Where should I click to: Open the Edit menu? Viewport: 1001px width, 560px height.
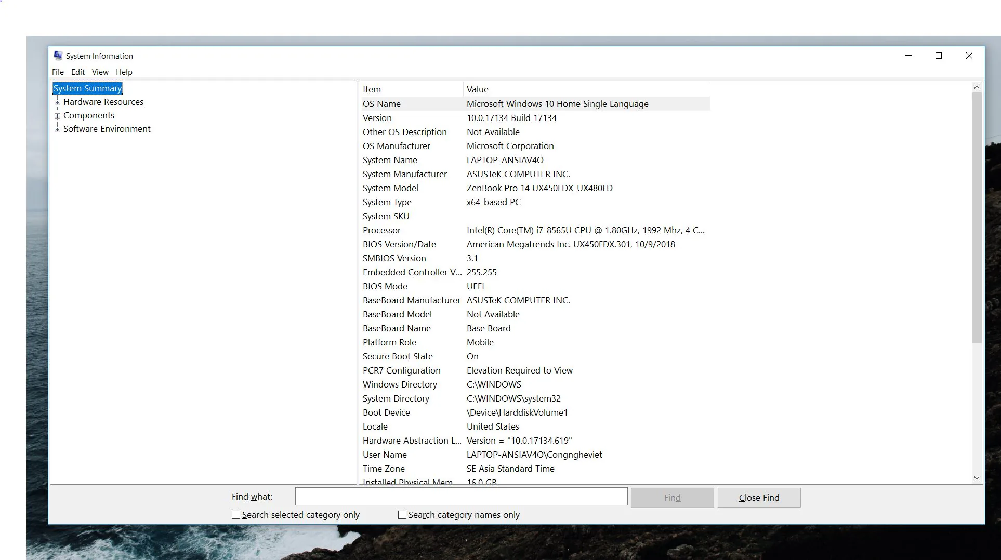click(x=78, y=72)
